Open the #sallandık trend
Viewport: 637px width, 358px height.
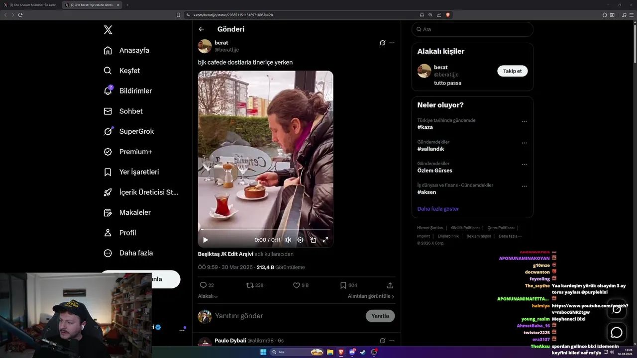[430, 149]
